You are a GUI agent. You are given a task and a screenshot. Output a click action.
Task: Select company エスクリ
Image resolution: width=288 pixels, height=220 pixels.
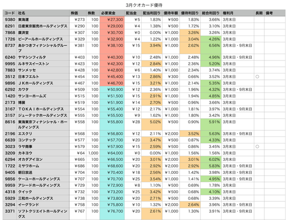point(25,134)
